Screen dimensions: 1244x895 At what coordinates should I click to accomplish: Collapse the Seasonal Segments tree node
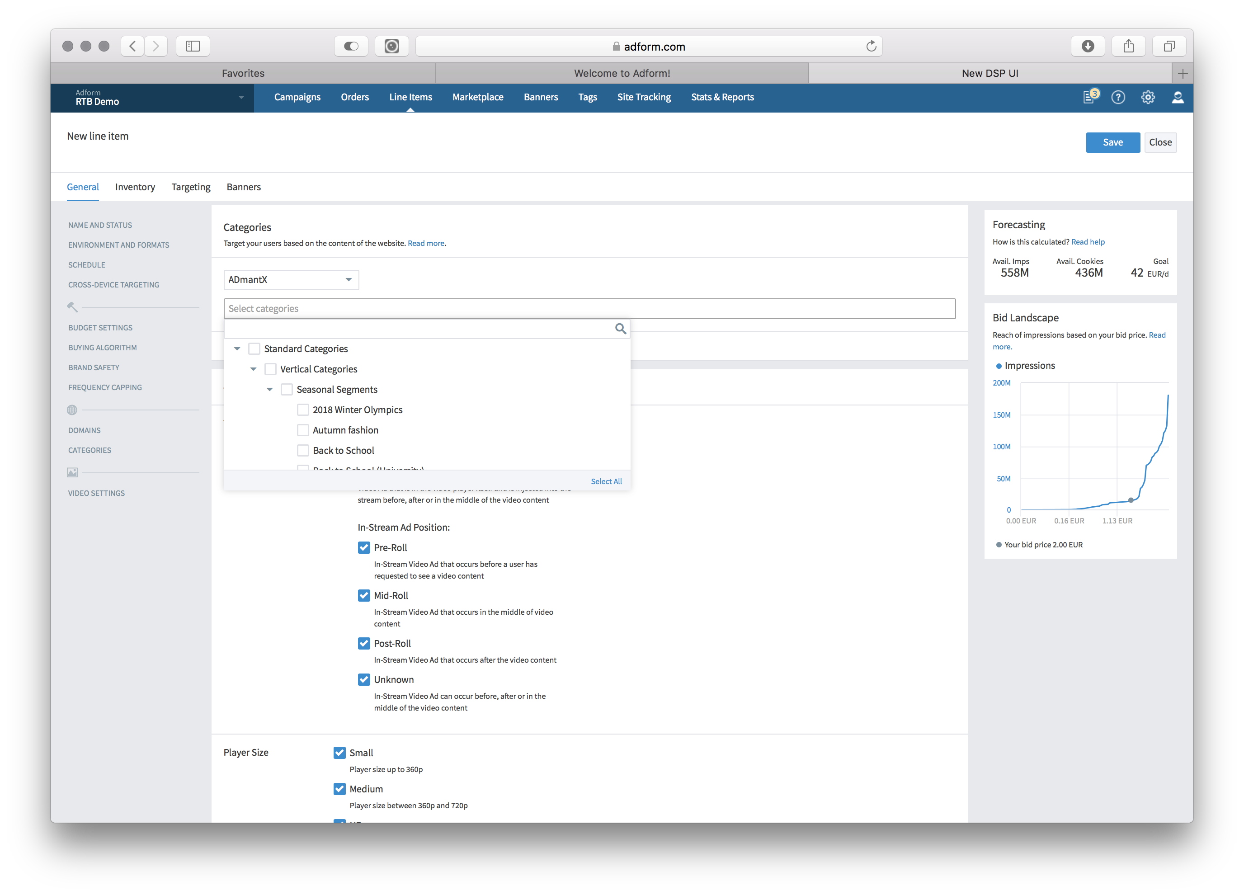pyautogui.click(x=269, y=389)
